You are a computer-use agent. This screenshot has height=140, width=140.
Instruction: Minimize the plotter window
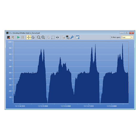[x=122, y=33]
